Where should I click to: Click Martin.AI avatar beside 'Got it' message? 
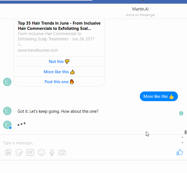[x=7, y=111]
